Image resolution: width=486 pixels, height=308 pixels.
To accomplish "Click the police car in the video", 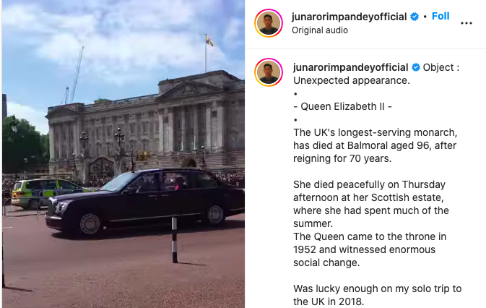I will point(45,193).
